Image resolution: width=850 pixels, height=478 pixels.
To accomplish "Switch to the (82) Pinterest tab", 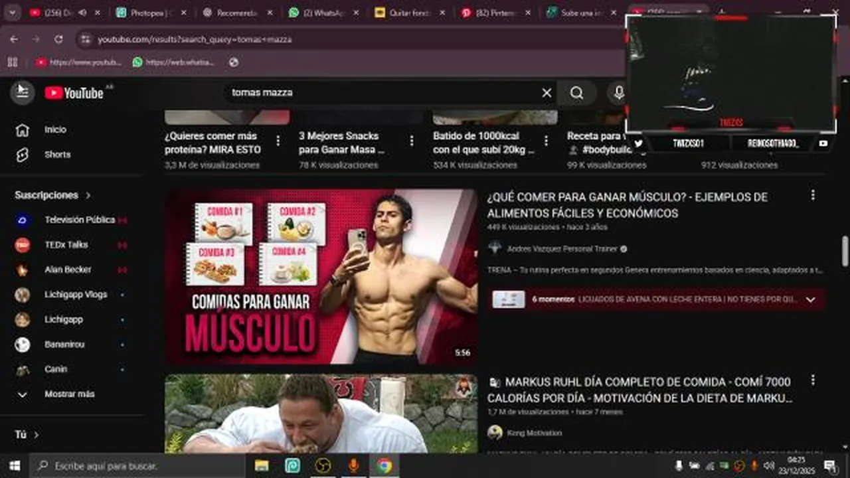I will point(496,13).
